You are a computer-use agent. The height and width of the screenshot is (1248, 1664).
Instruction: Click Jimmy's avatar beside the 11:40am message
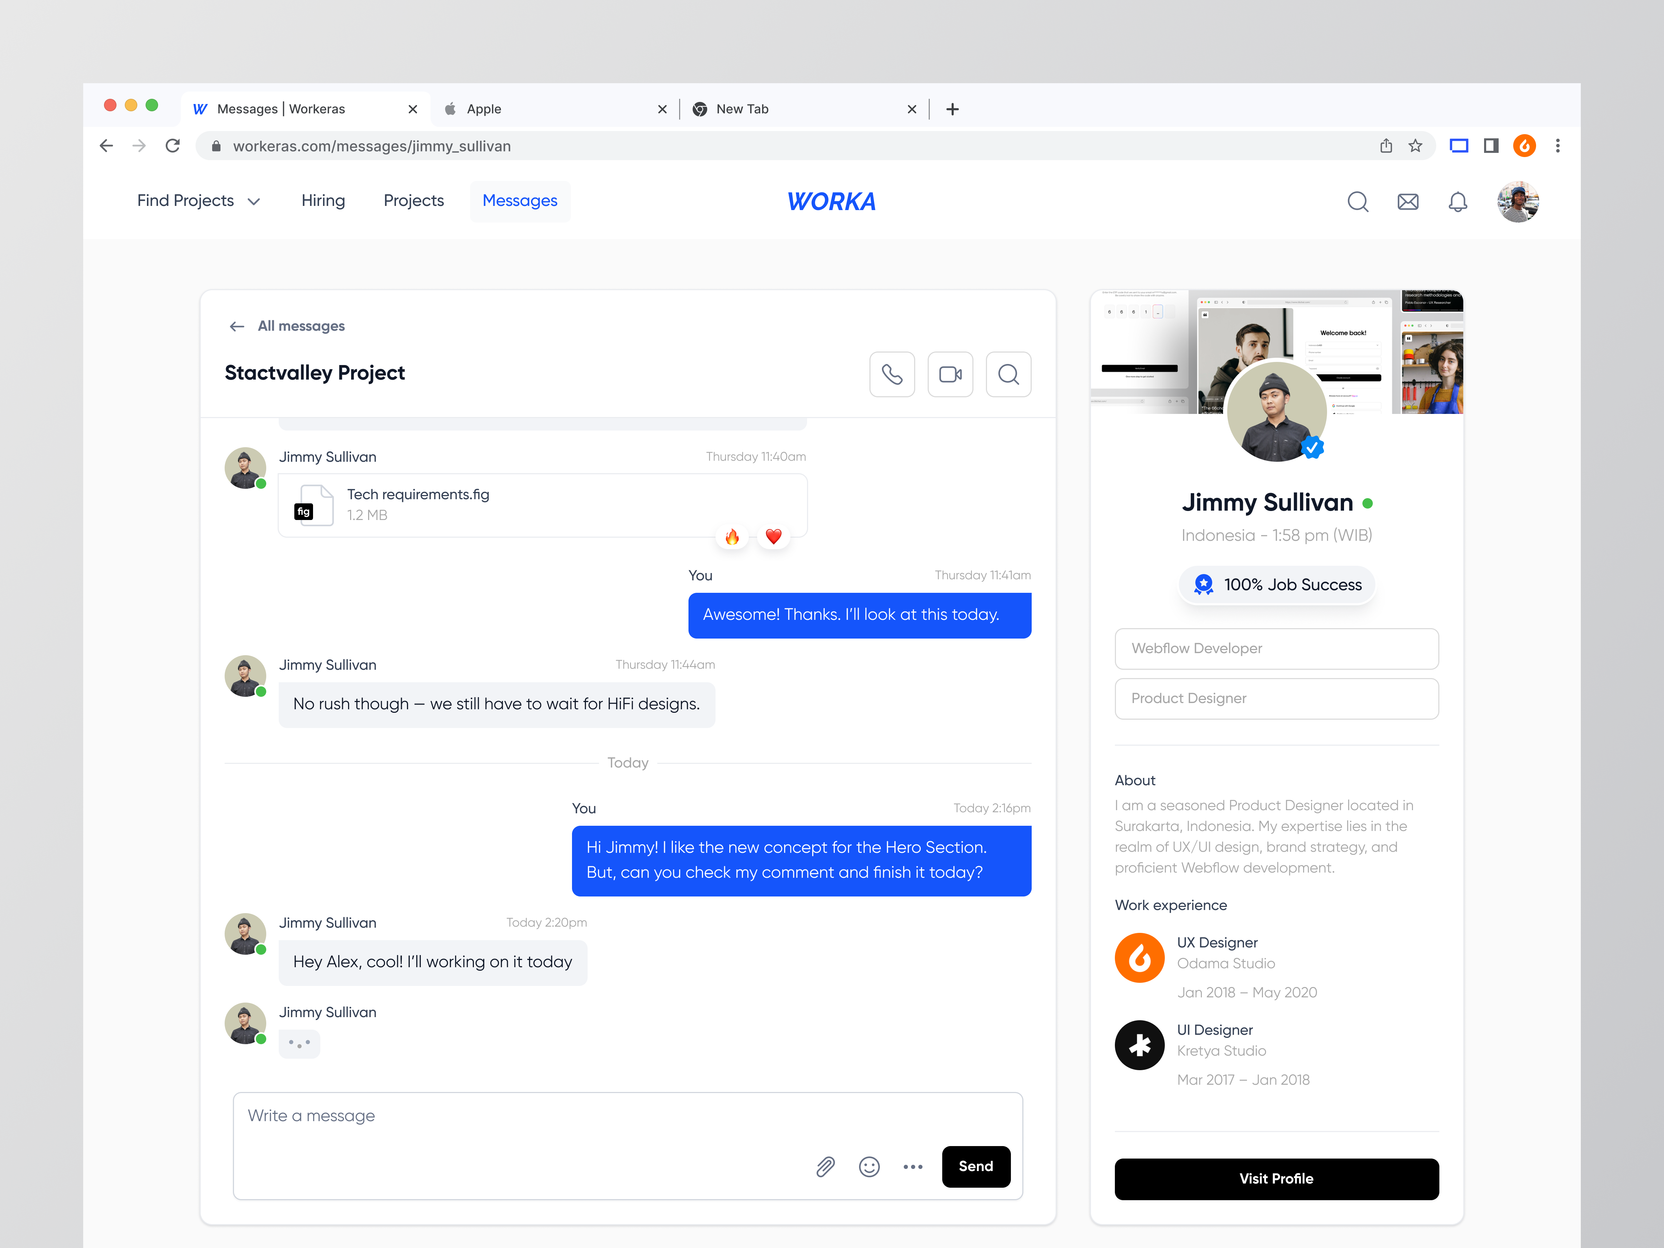245,468
